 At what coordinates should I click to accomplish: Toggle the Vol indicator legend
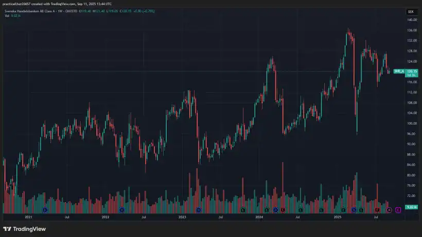pos(7,16)
